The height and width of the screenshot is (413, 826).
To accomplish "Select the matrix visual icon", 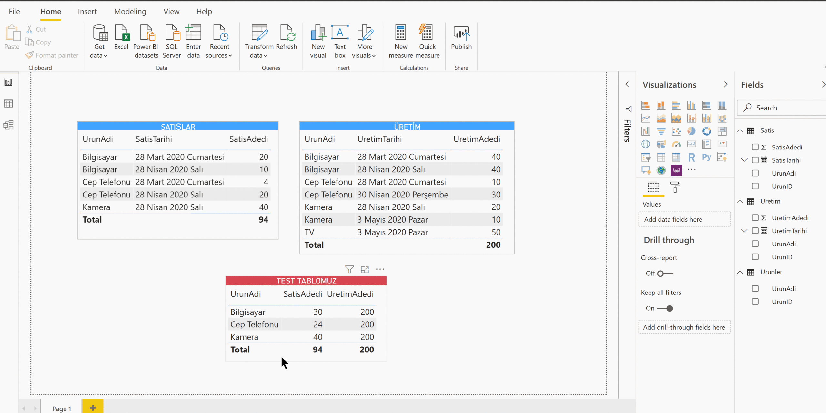I will [676, 157].
